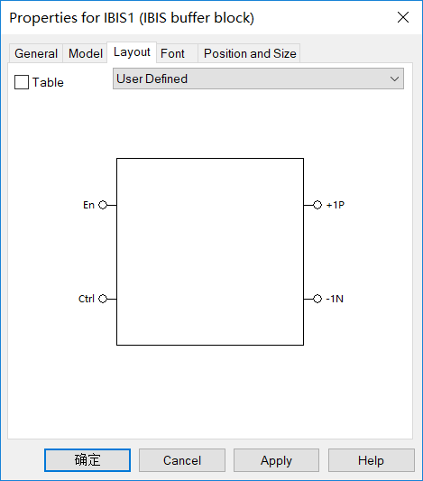The height and width of the screenshot is (481, 423).
Task: Click the En pin terminal circle
Action: (x=103, y=205)
